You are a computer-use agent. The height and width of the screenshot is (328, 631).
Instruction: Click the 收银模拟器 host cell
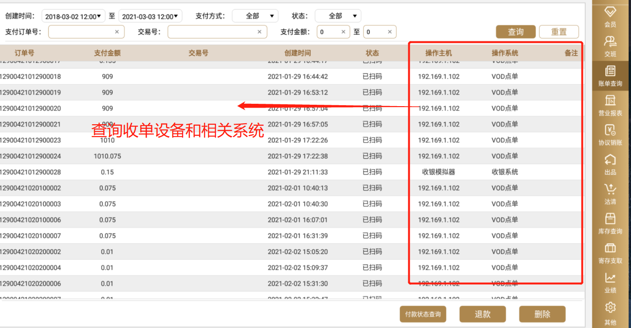pyautogui.click(x=439, y=172)
